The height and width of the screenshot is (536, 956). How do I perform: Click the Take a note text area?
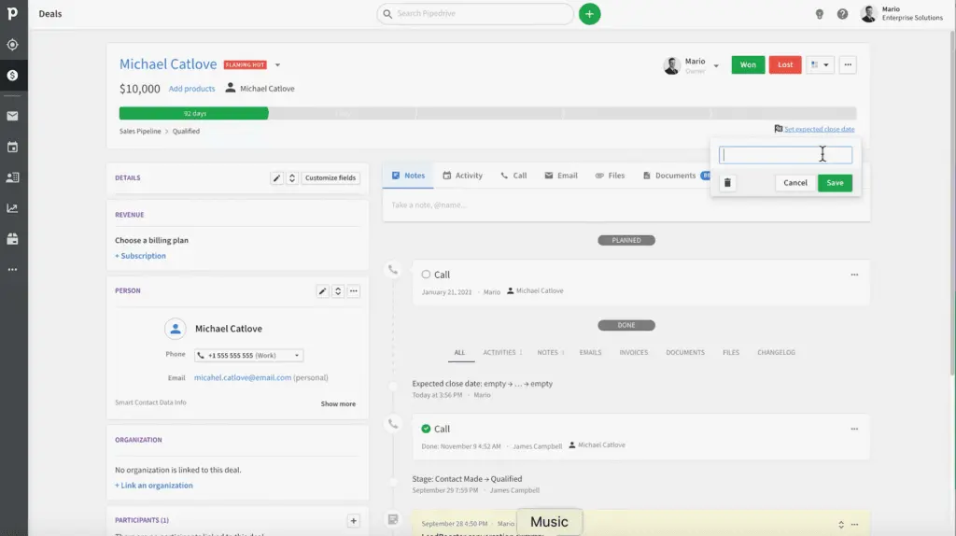click(x=626, y=205)
